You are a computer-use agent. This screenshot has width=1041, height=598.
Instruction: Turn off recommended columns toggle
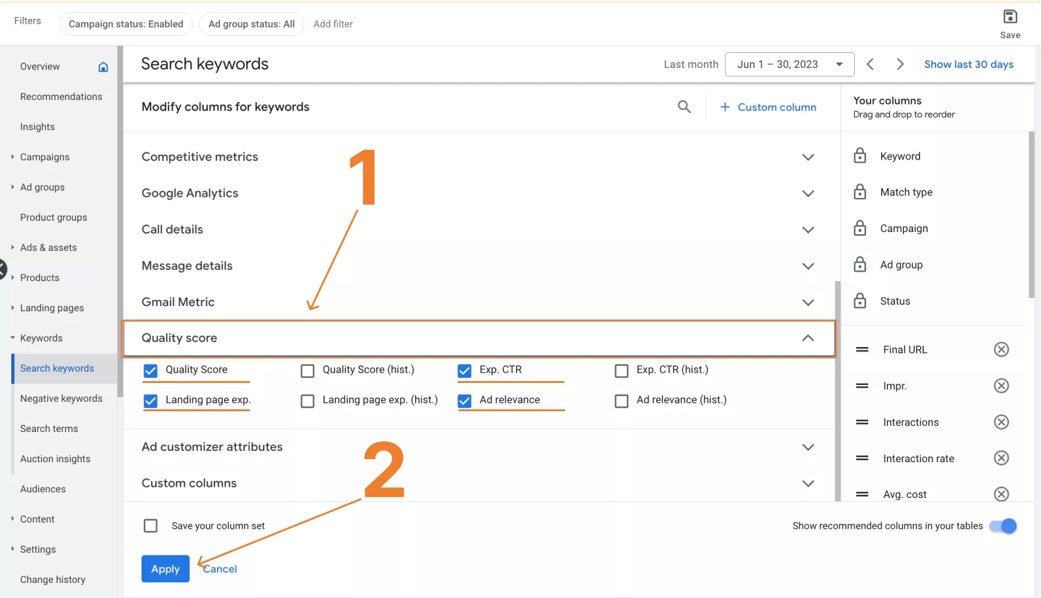pyautogui.click(x=1003, y=526)
